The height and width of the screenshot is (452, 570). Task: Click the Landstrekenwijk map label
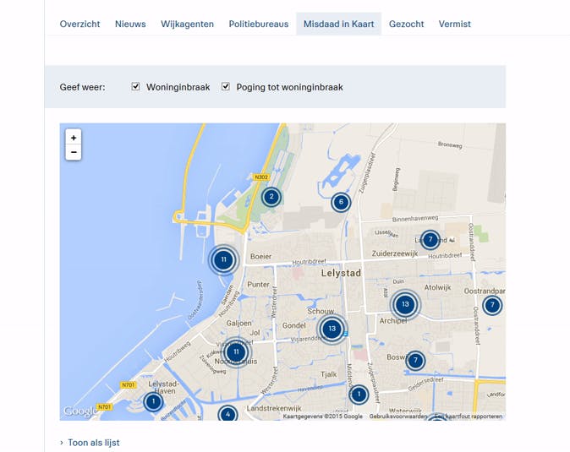(x=275, y=408)
